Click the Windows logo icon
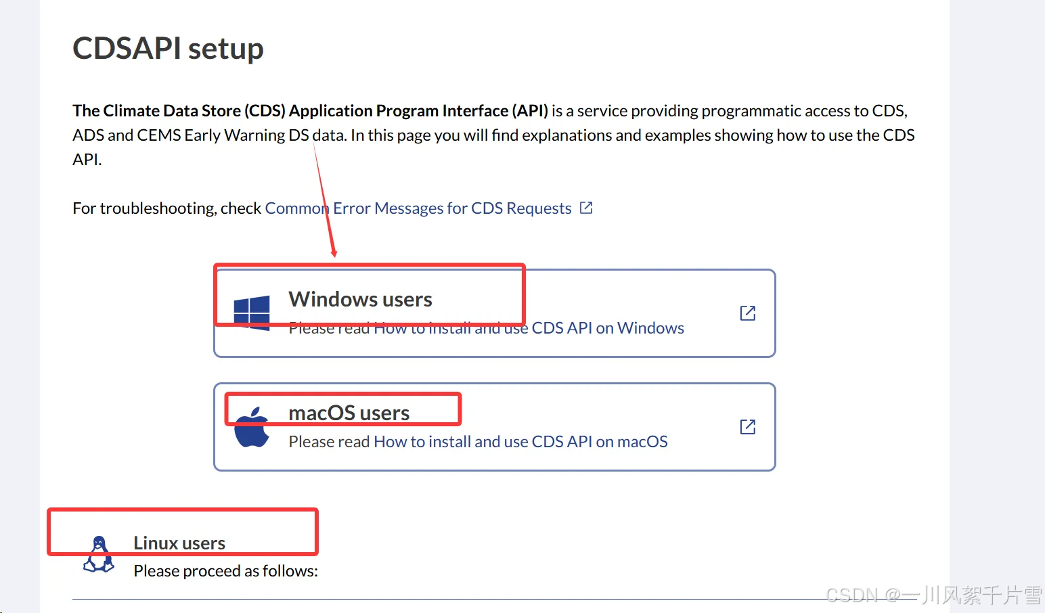The height and width of the screenshot is (613, 1045). point(251,312)
